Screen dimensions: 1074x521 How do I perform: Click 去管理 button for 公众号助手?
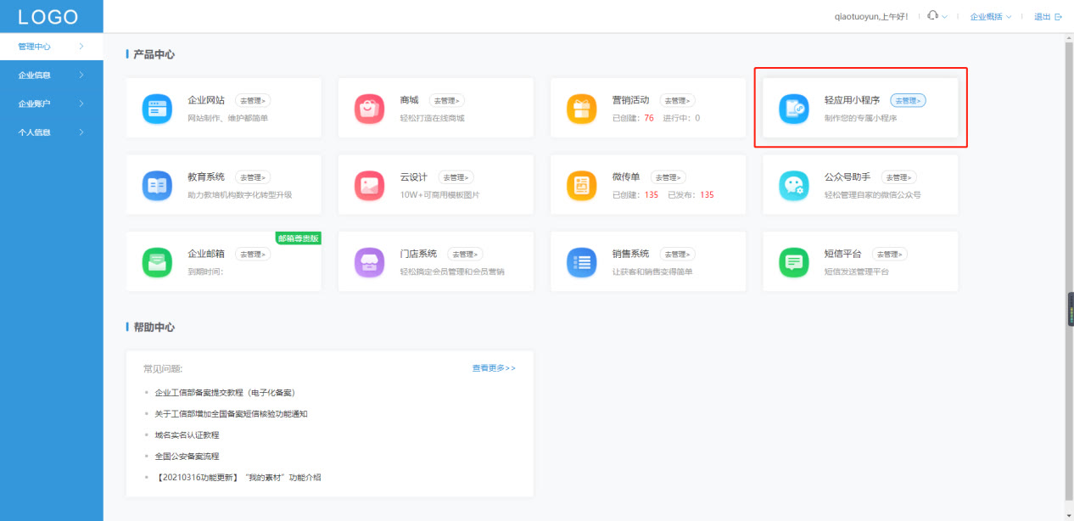tap(899, 177)
